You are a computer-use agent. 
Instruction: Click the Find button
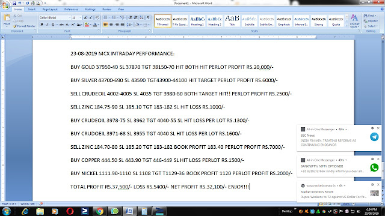(x=370, y=16)
